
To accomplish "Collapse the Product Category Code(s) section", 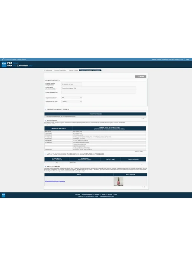I will click(x=45, y=109).
